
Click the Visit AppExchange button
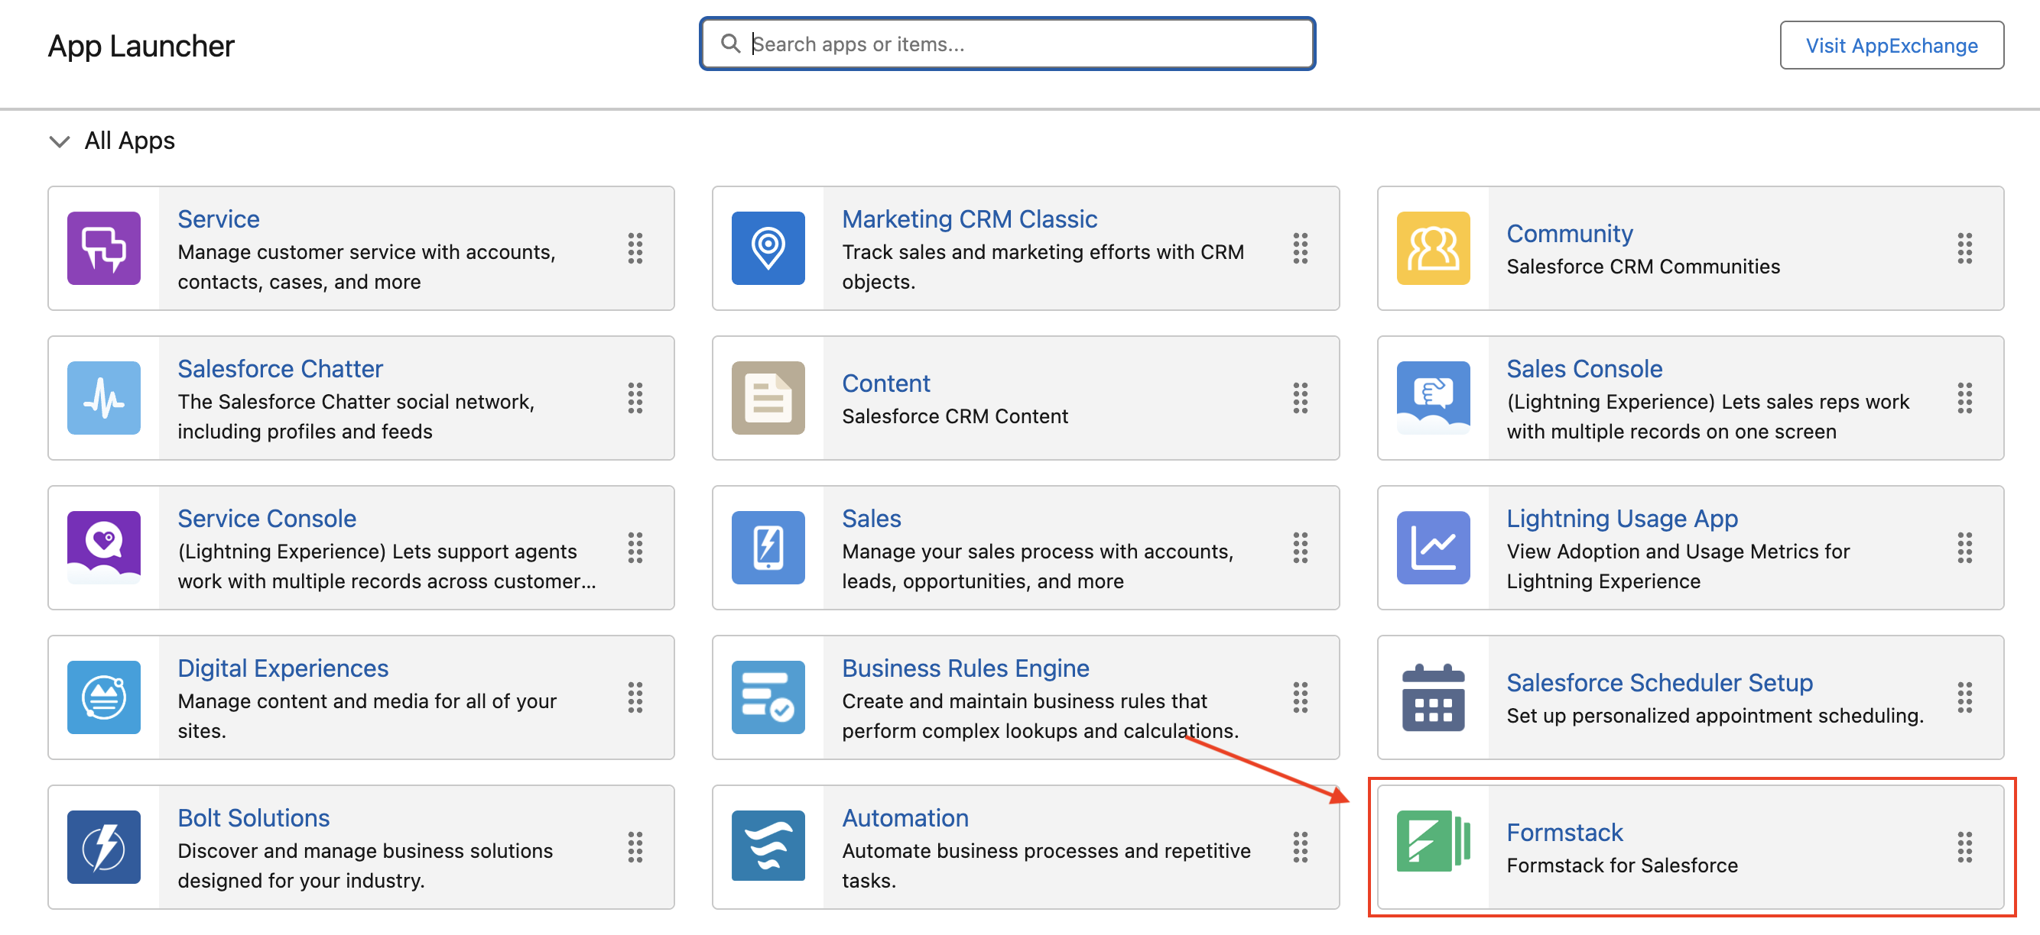pos(1891,46)
